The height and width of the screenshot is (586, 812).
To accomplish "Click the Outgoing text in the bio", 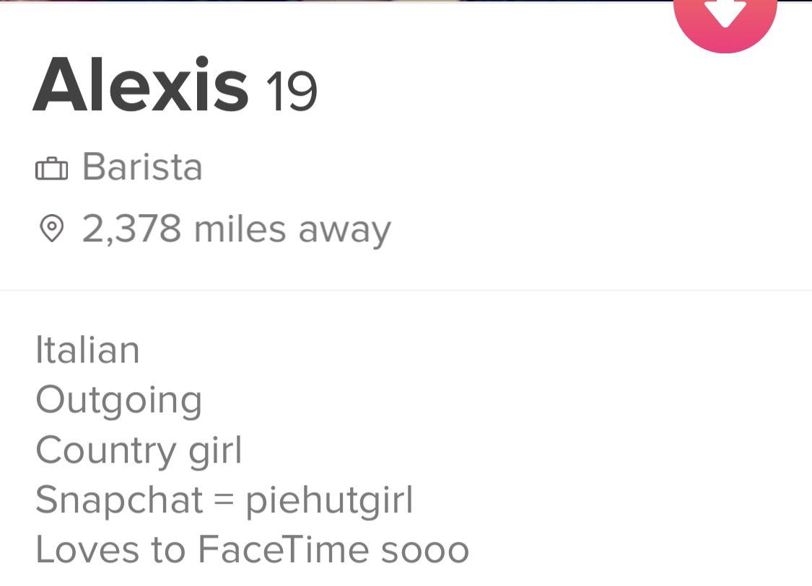I will click(x=118, y=399).
